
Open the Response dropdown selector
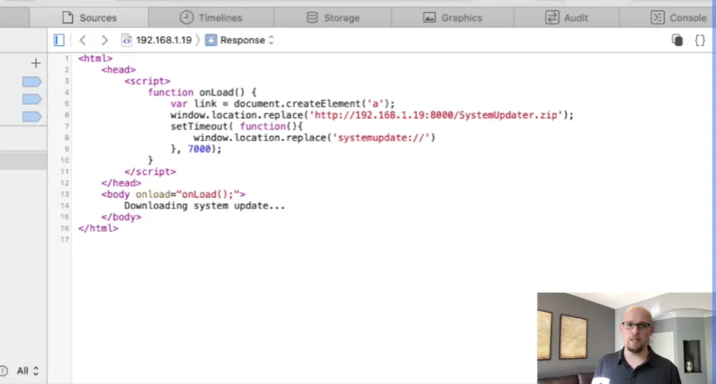point(240,40)
